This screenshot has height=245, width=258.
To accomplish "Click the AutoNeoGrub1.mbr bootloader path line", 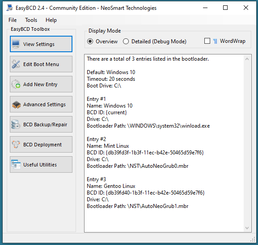I will 138,206.
